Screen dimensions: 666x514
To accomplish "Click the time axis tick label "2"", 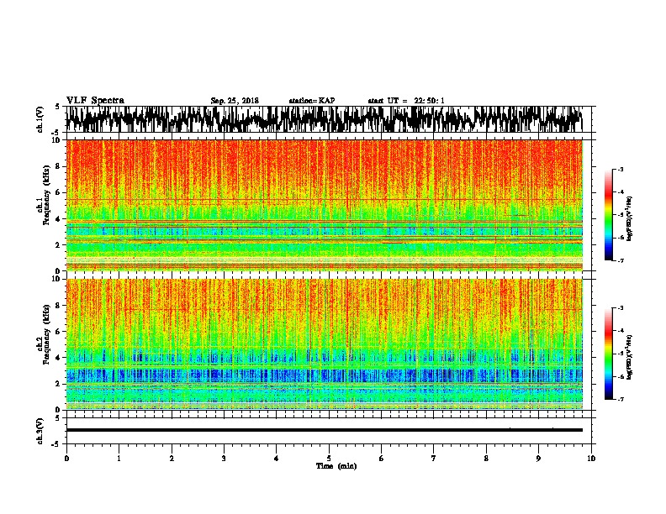I will pos(172,459).
